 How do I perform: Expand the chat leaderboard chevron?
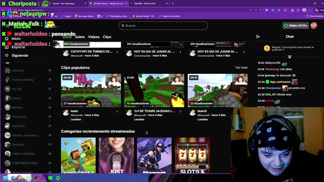(x=290, y=57)
